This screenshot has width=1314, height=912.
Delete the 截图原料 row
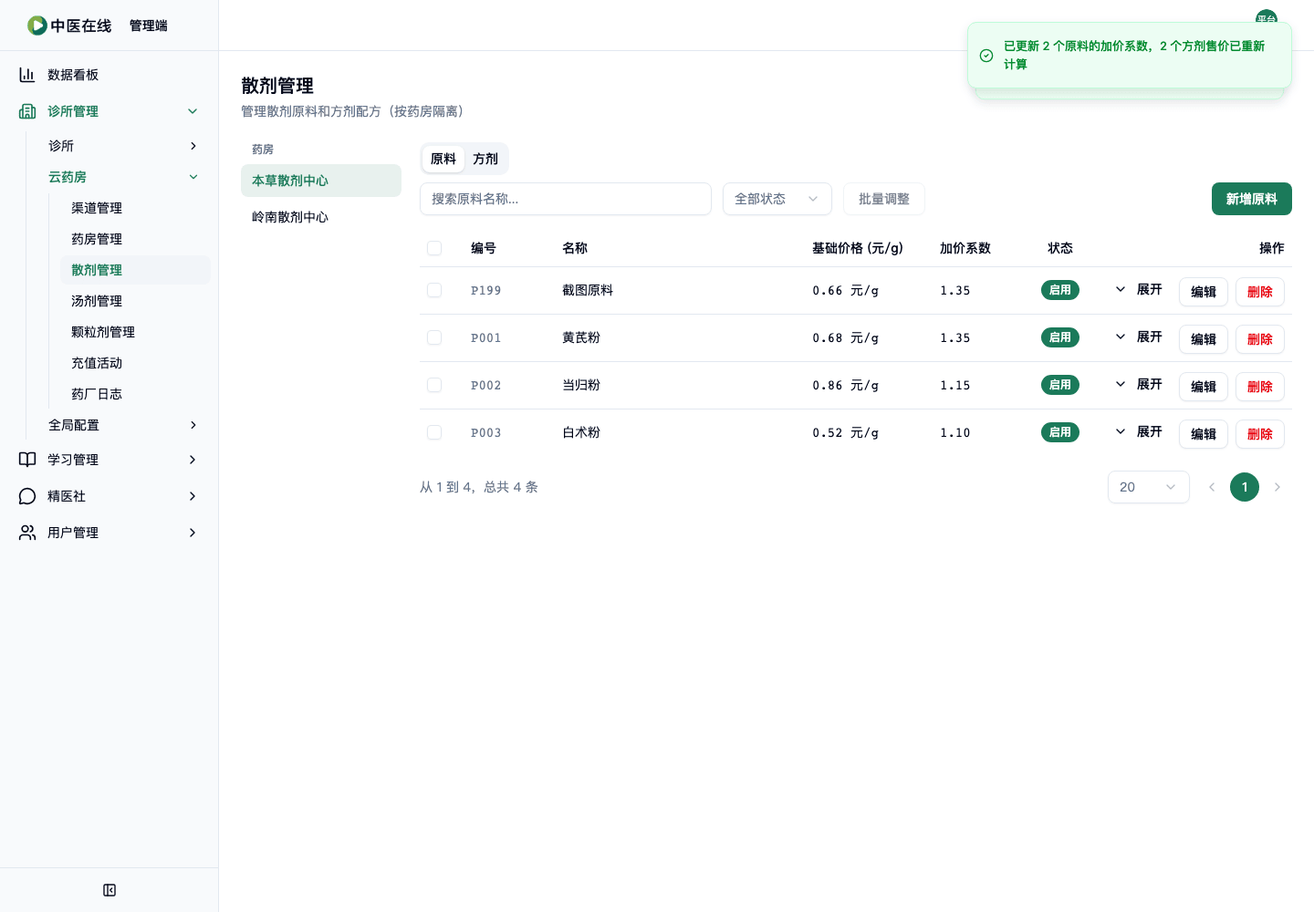[x=1260, y=292]
